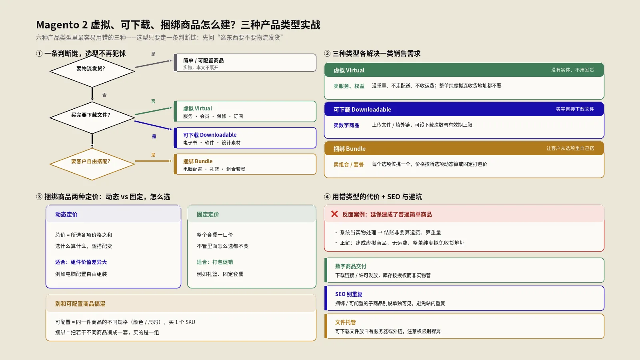Click the text 捆绑 / 可配置的子商品别设单独可见

click(x=390, y=303)
